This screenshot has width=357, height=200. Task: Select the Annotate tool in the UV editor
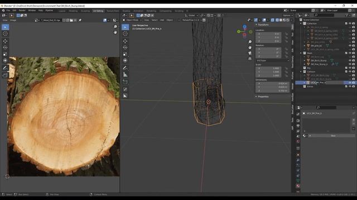click(x=5, y=68)
